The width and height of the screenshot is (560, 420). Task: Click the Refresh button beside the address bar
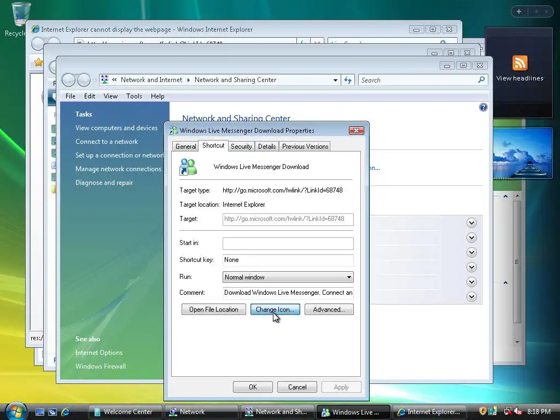click(x=348, y=80)
